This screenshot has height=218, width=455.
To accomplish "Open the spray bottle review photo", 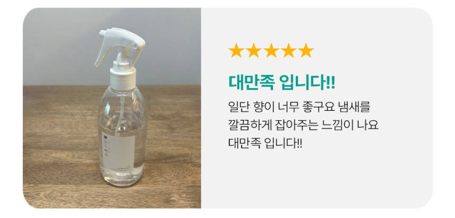I will 112,108.
